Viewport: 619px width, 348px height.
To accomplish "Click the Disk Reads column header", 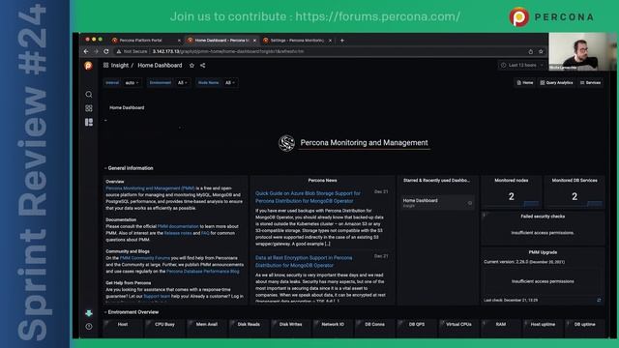I will point(249,325).
